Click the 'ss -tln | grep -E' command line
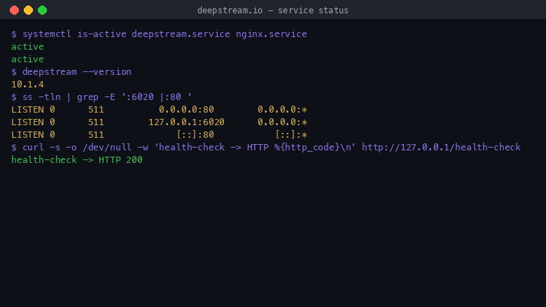The height and width of the screenshot is (307, 546). pos(101,97)
